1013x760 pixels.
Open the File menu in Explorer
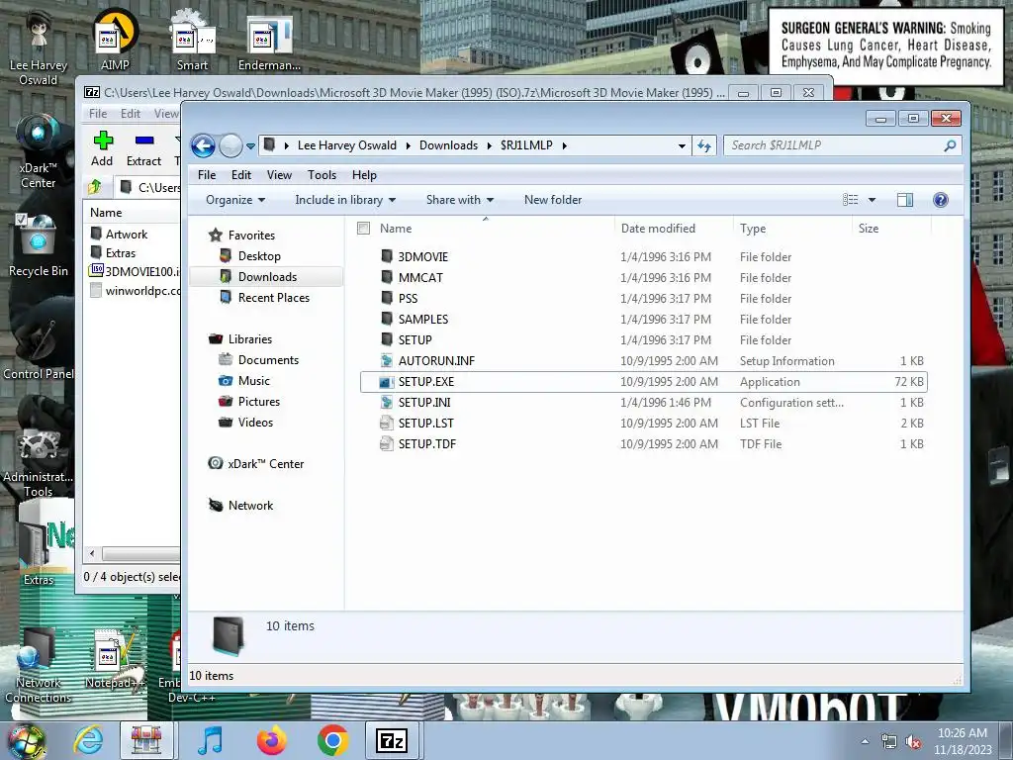click(x=207, y=175)
